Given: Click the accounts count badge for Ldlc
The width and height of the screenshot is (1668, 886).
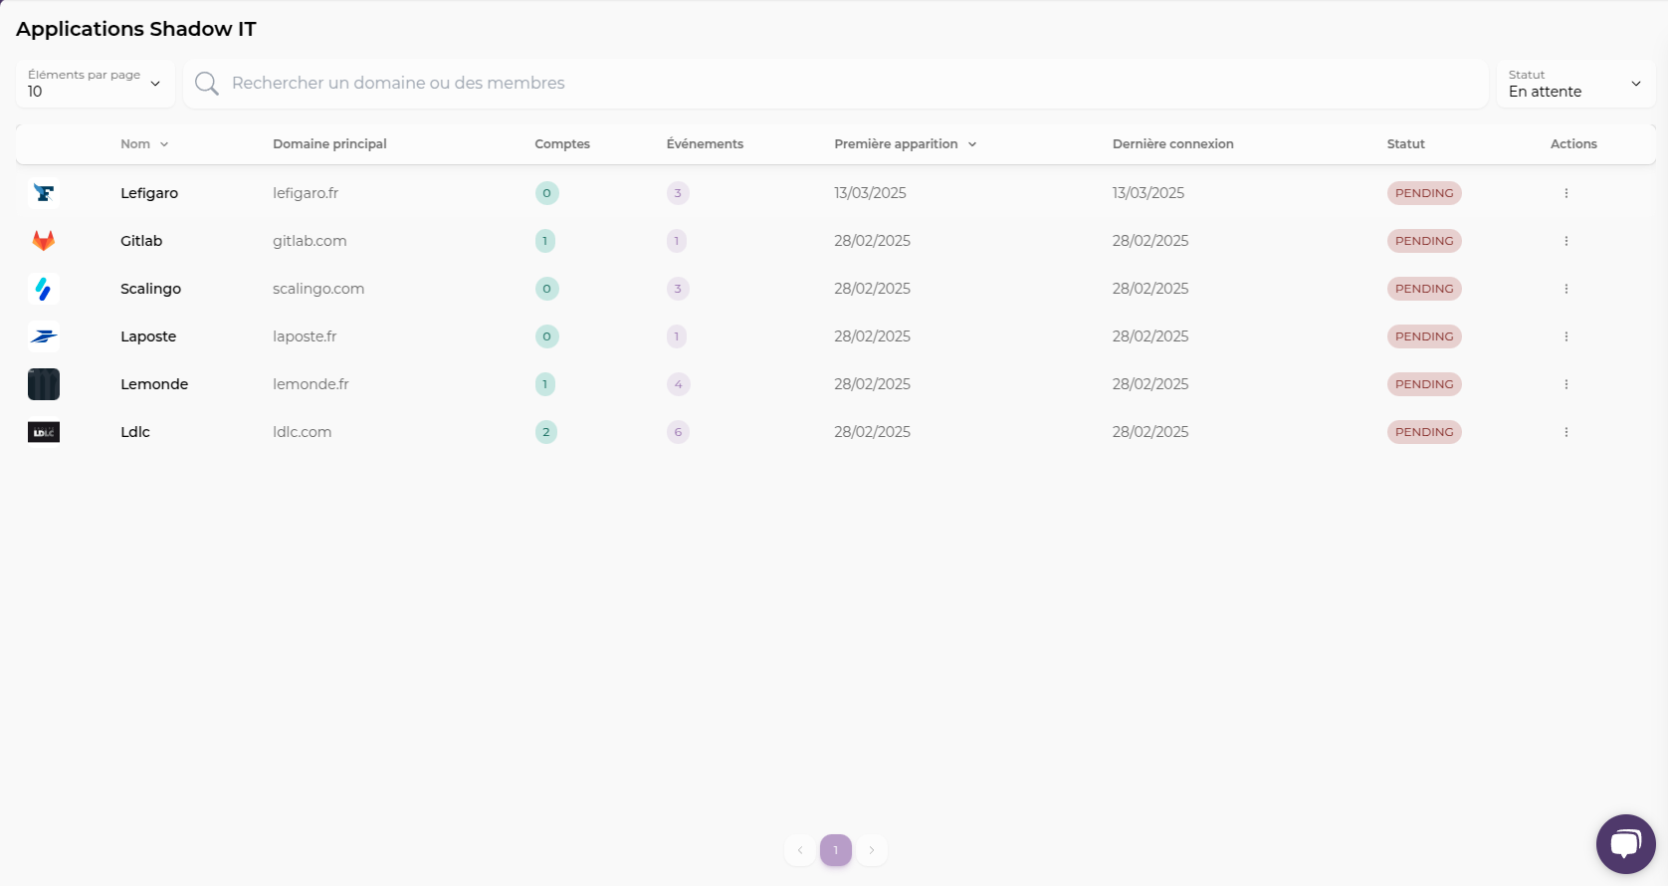Looking at the screenshot, I should [546, 432].
